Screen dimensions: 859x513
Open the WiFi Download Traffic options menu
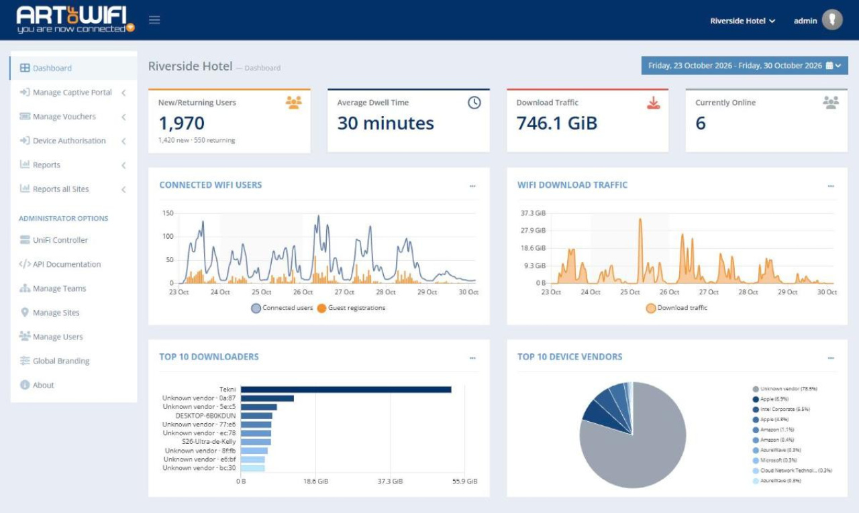pyautogui.click(x=831, y=186)
